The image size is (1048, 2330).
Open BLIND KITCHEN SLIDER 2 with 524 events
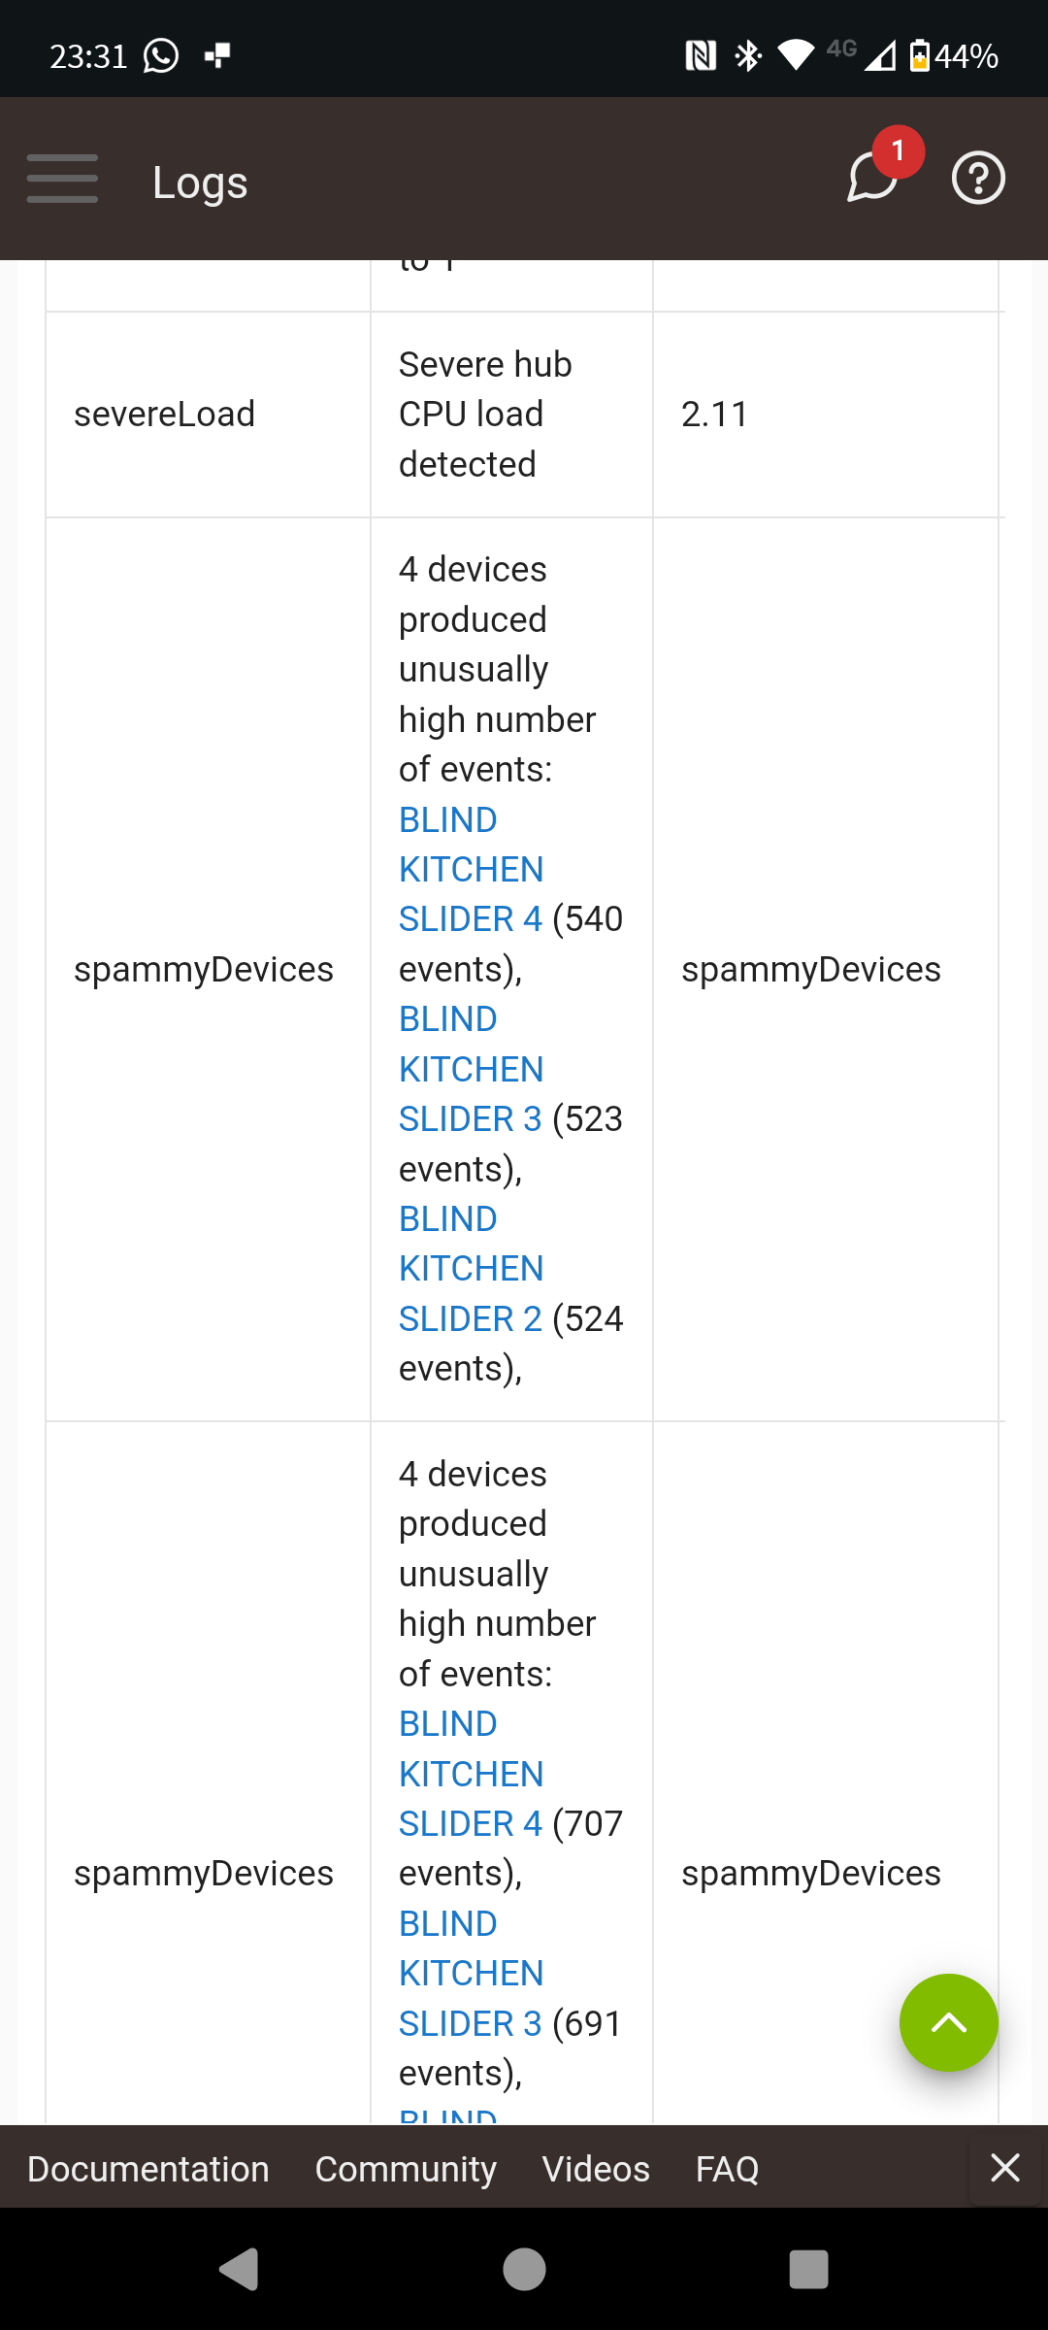471,1269
